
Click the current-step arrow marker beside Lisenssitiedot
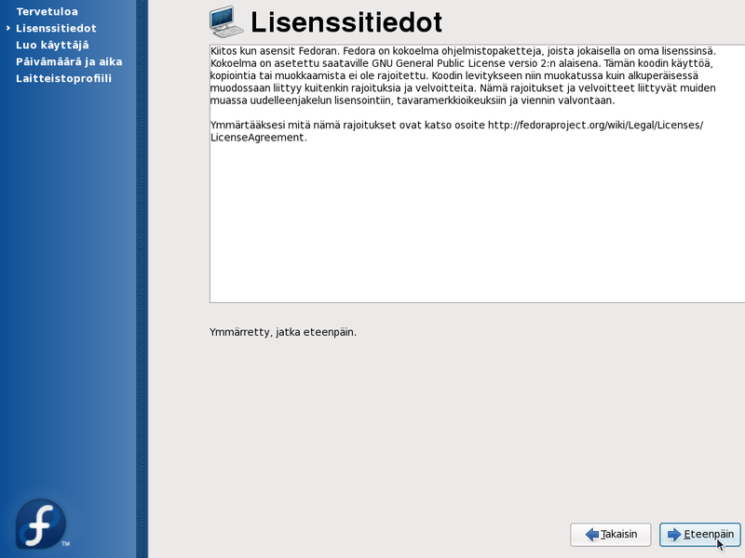tap(7, 29)
